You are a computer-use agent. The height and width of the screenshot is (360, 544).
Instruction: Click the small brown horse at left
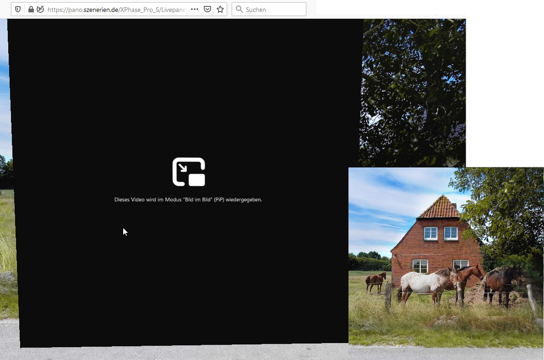376,280
